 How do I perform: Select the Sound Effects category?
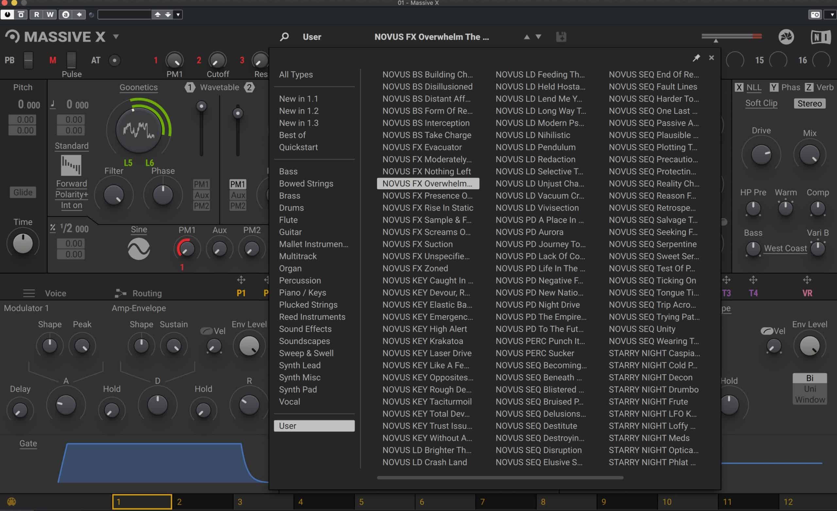pyautogui.click(x=305, y=329)
